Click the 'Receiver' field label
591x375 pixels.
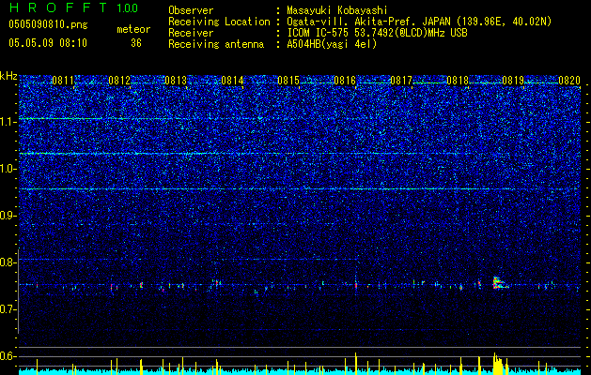click(191, 33)
